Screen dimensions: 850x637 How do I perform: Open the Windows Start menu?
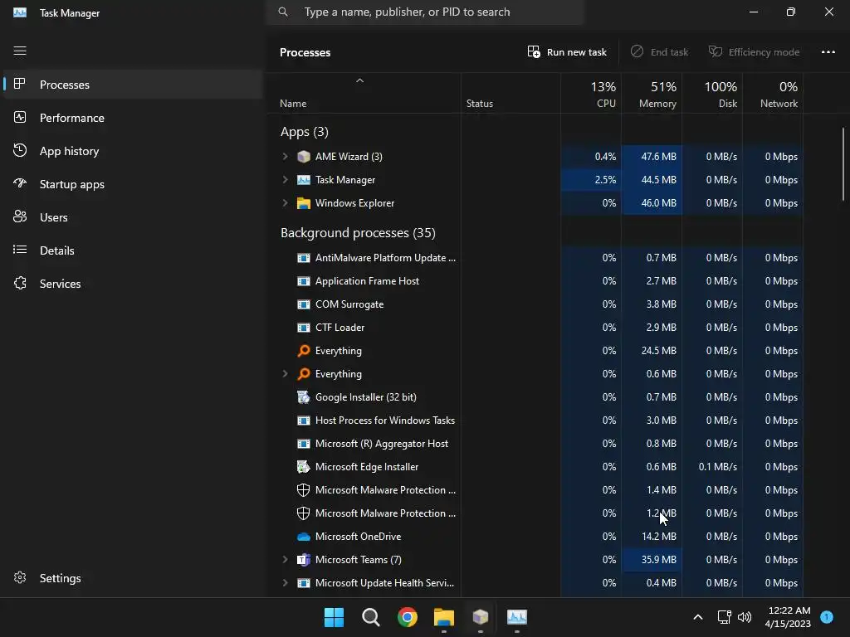coord(334,617)
